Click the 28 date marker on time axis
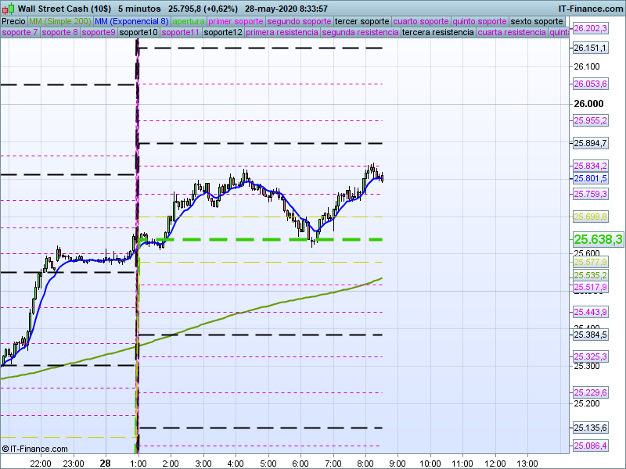 click(105, 463)
